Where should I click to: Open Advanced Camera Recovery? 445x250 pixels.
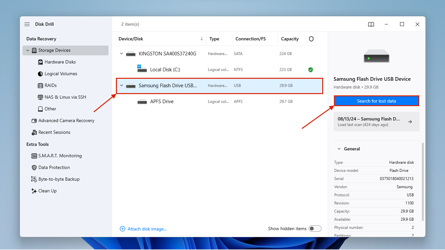click(x=66, y=120)
